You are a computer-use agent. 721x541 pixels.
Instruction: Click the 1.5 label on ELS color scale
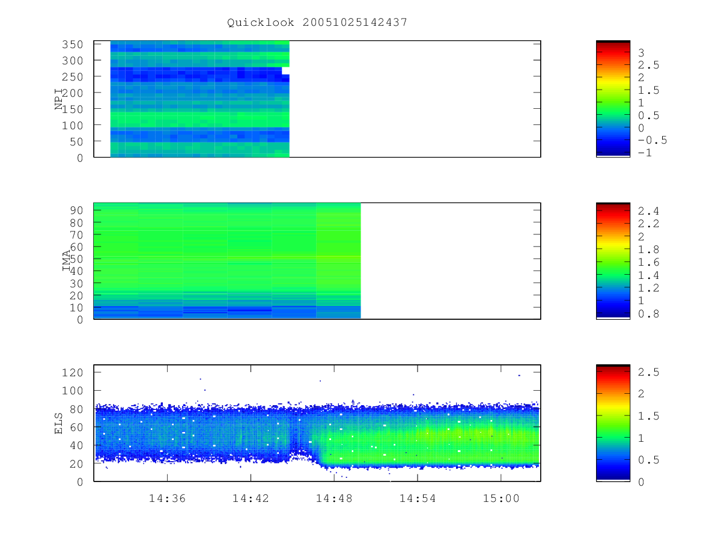(649, 416)
